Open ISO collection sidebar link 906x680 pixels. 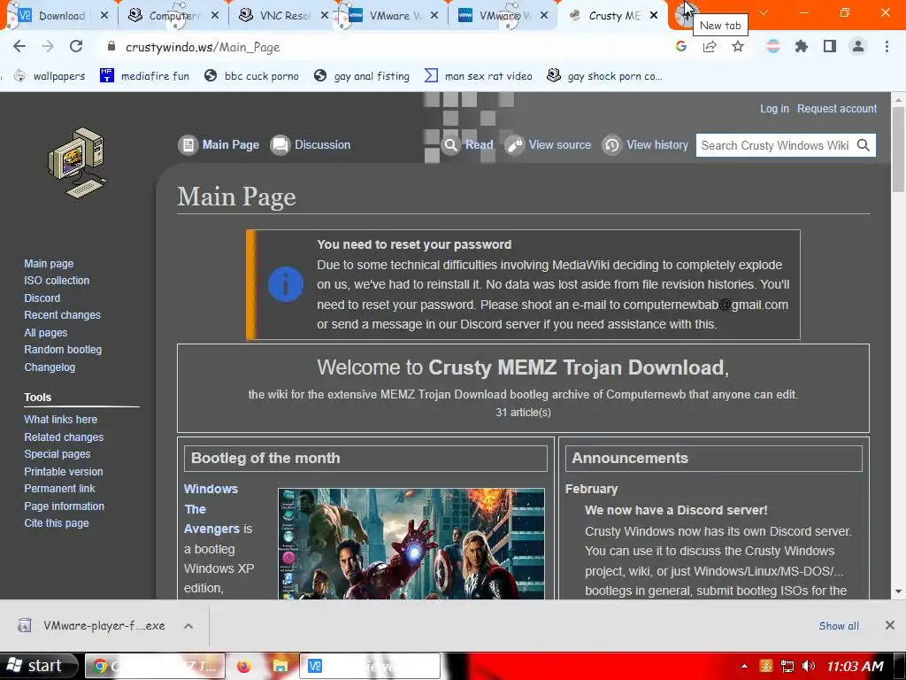(57, 281)
